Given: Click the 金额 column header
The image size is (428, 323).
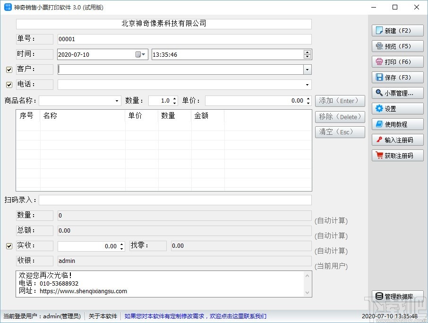Looking at the screenshot, I should tap(208, 115).
